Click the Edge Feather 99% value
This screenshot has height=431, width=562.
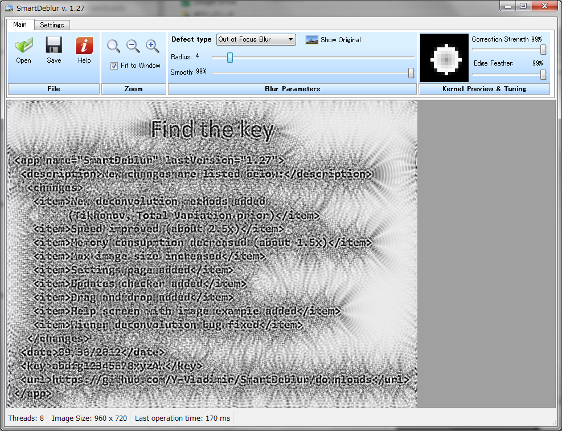(538, 63)
